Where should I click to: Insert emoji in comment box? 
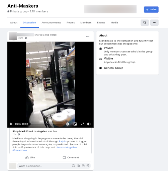click(73, 166)
